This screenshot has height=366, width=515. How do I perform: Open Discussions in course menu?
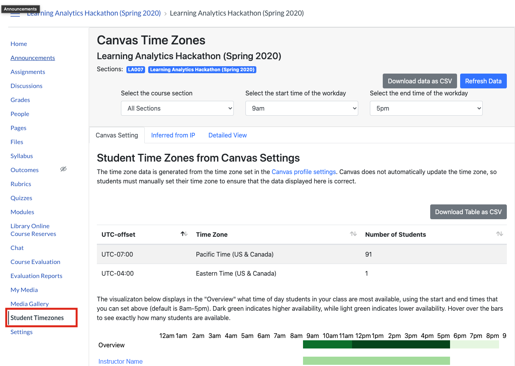coord(26,86)
